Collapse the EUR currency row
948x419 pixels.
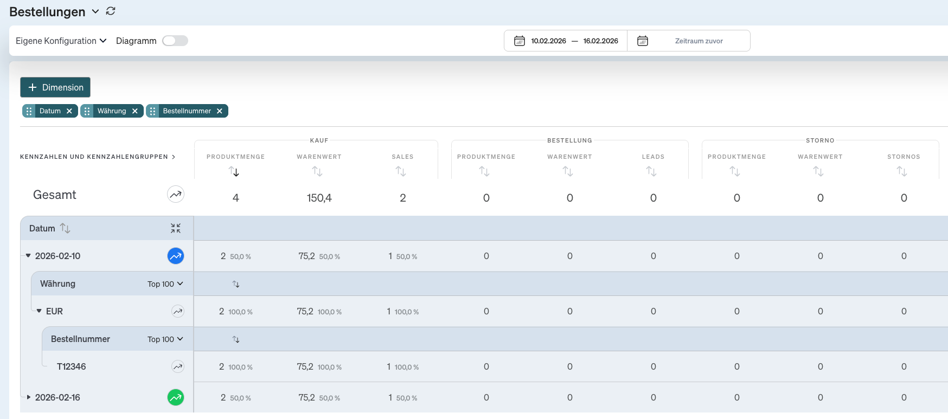click(39, 311)
